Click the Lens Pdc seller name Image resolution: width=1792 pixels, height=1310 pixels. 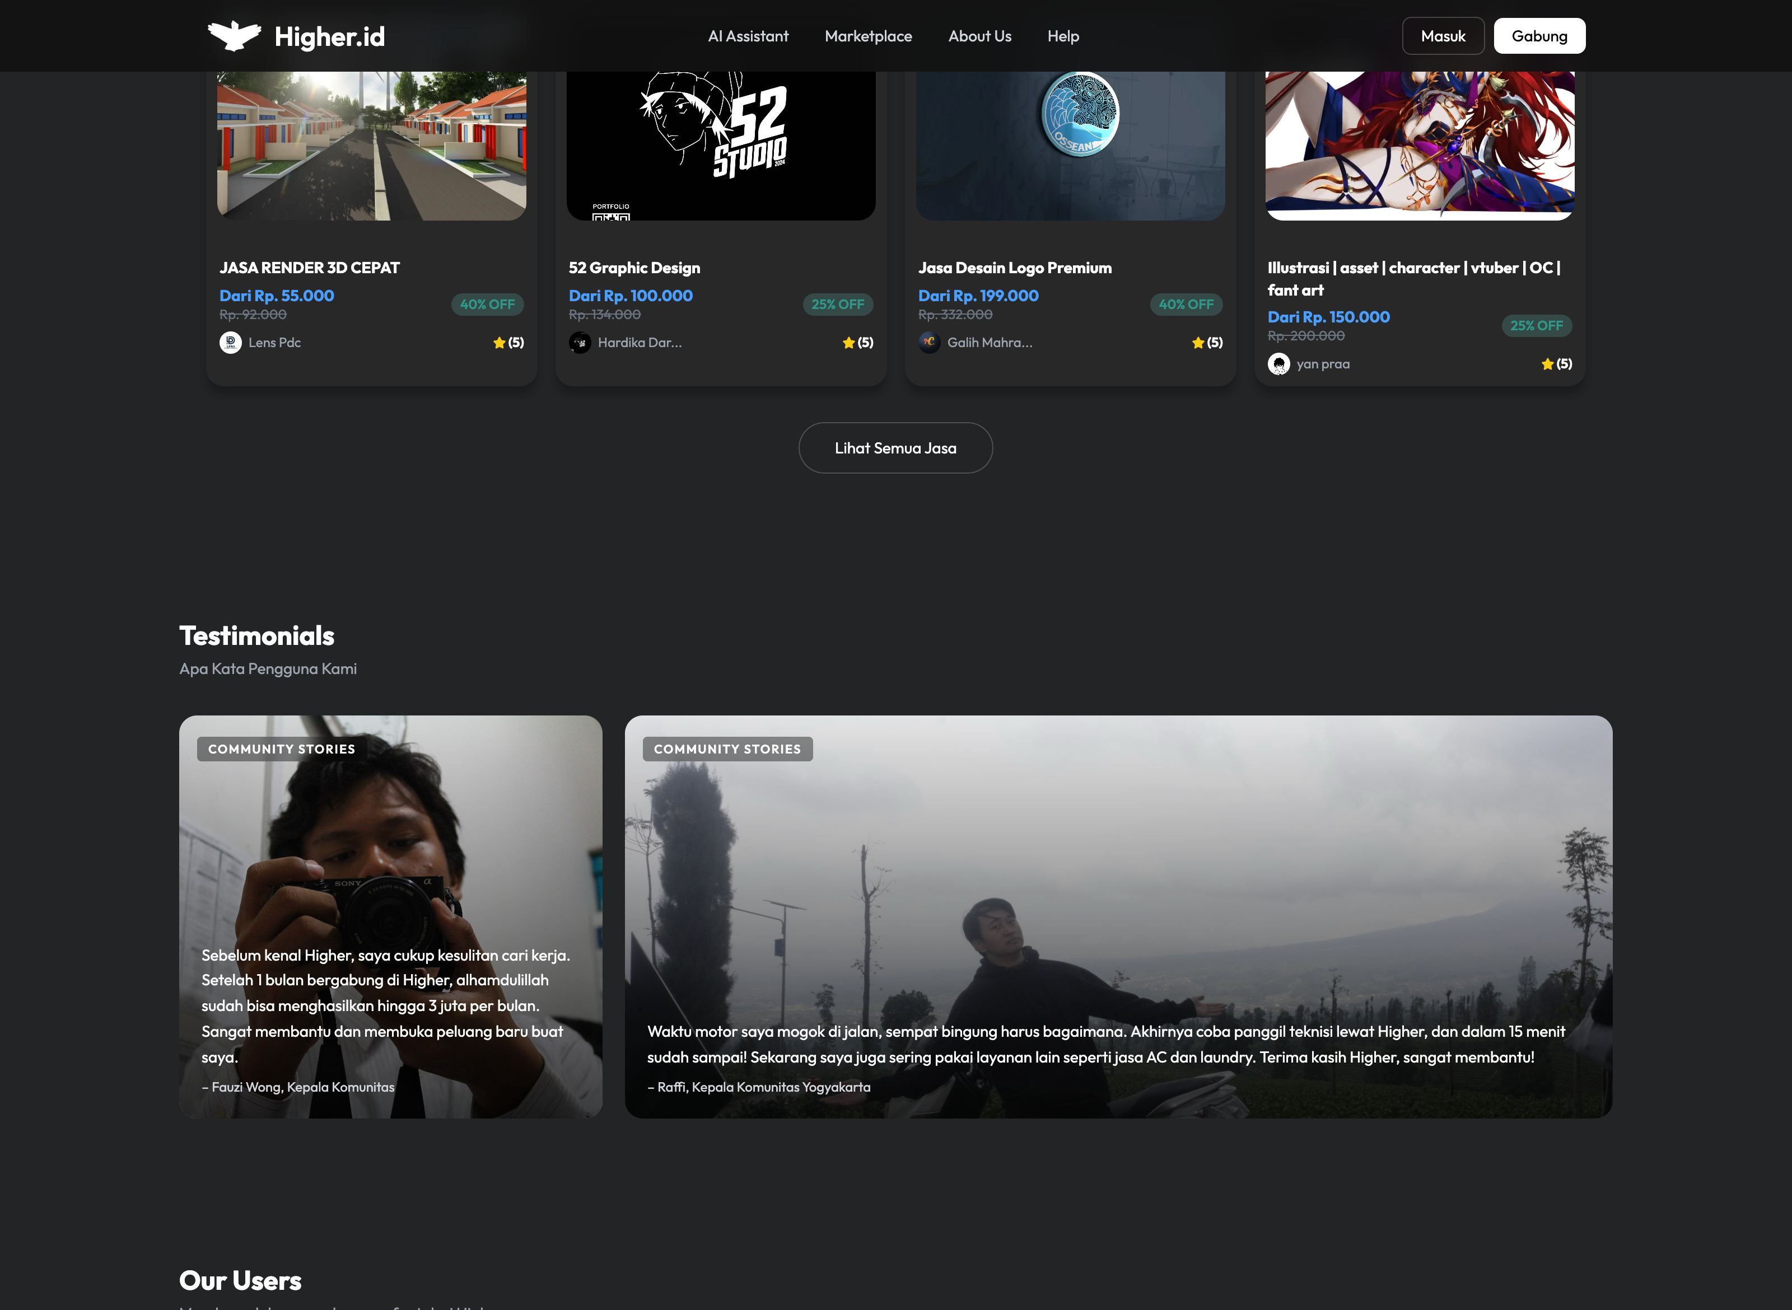[x=274, y=343]
